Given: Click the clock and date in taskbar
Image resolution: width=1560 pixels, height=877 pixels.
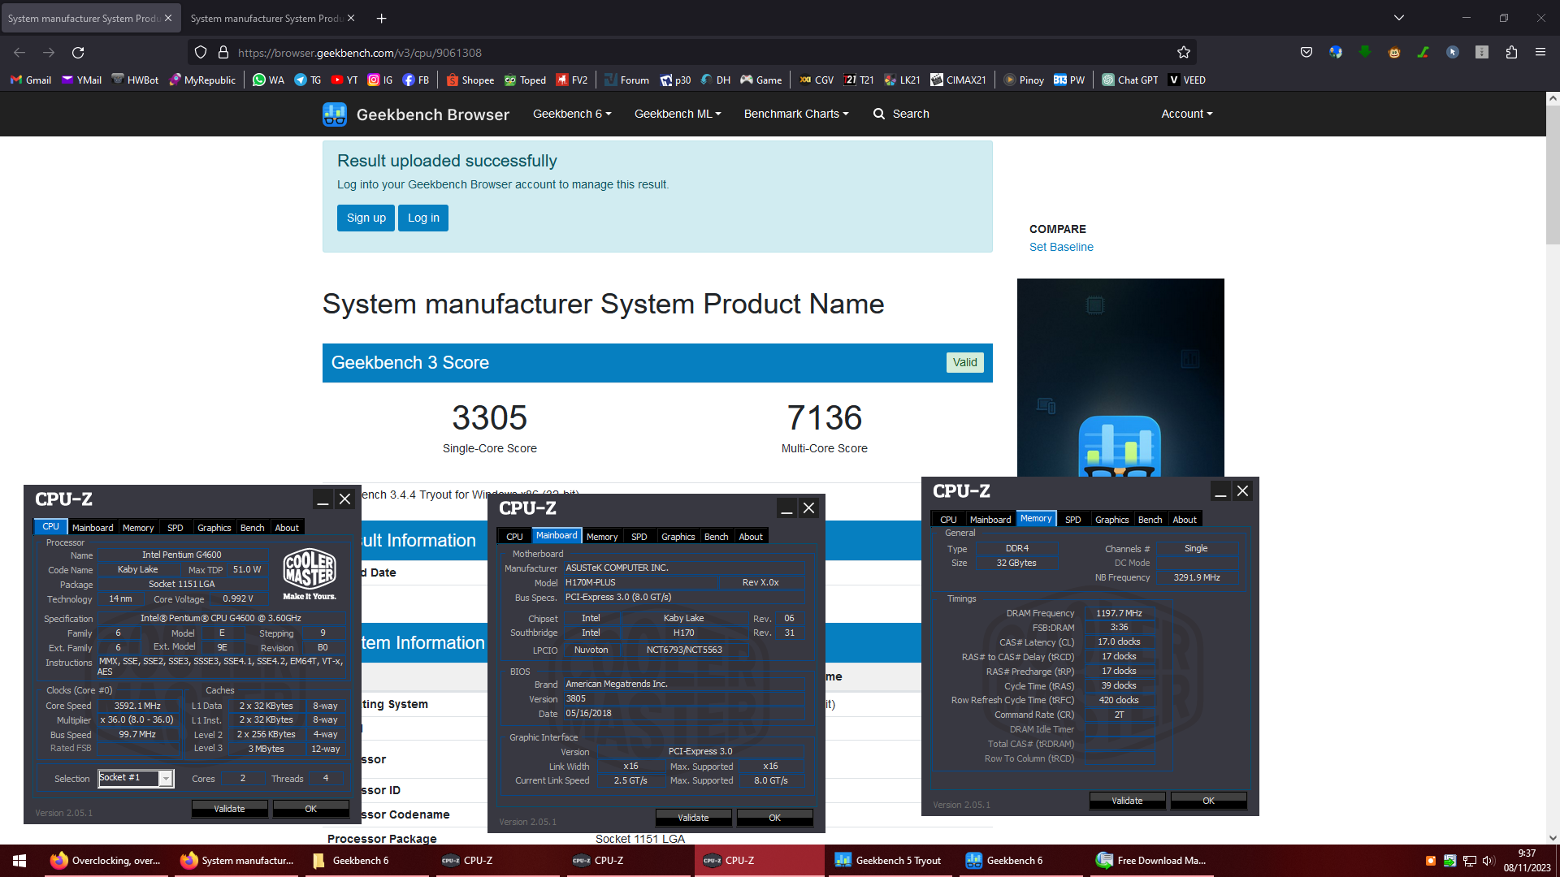Looking at the screenshot, I should 1527,861.
